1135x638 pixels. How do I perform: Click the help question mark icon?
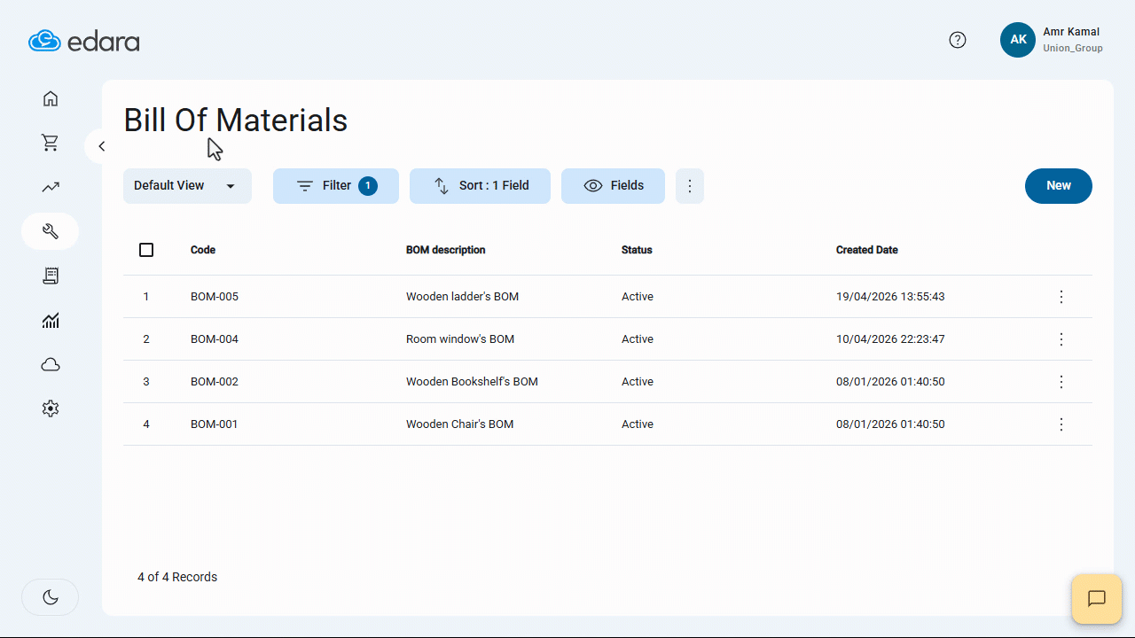point(958,40)
